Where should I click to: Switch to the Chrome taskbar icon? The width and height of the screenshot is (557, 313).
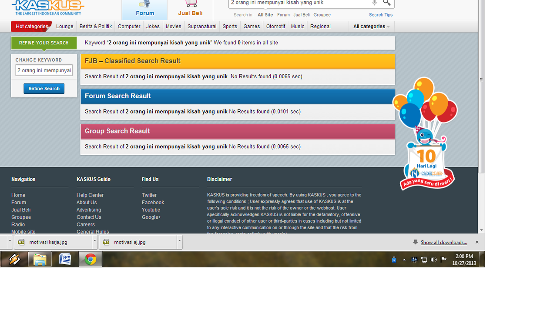(x=91, y=260)
